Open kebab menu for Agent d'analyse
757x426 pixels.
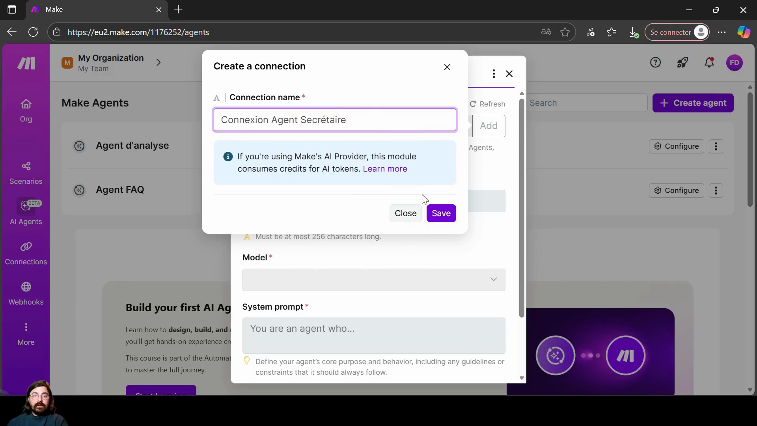point(716,146)
